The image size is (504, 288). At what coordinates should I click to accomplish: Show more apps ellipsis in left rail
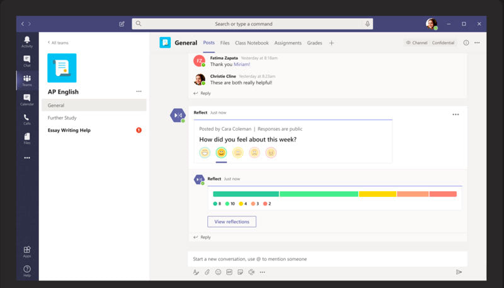click(x=27, y=158)
